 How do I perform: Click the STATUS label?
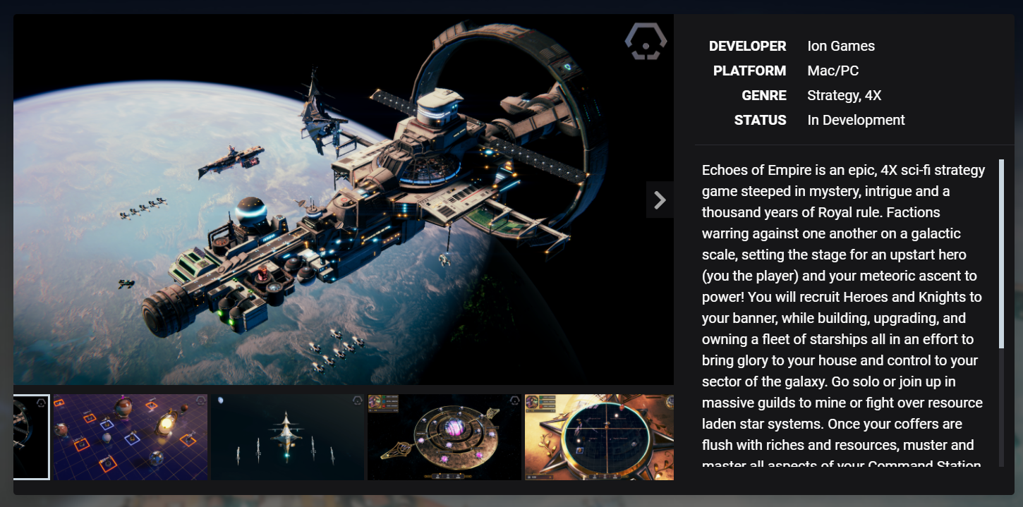(x=761, y=120)
